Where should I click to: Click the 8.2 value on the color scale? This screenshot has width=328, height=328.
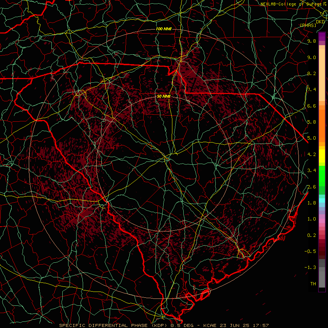tap(312, 74)
